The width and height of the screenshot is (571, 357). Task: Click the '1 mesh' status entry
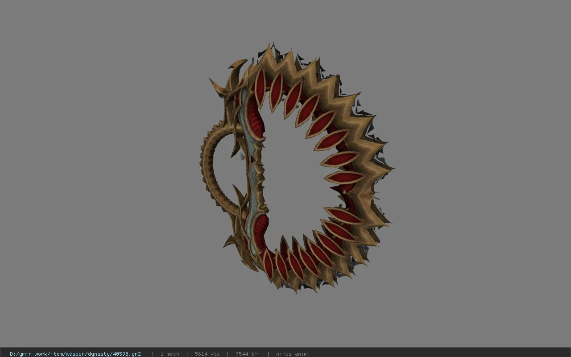tap(170, 354)
